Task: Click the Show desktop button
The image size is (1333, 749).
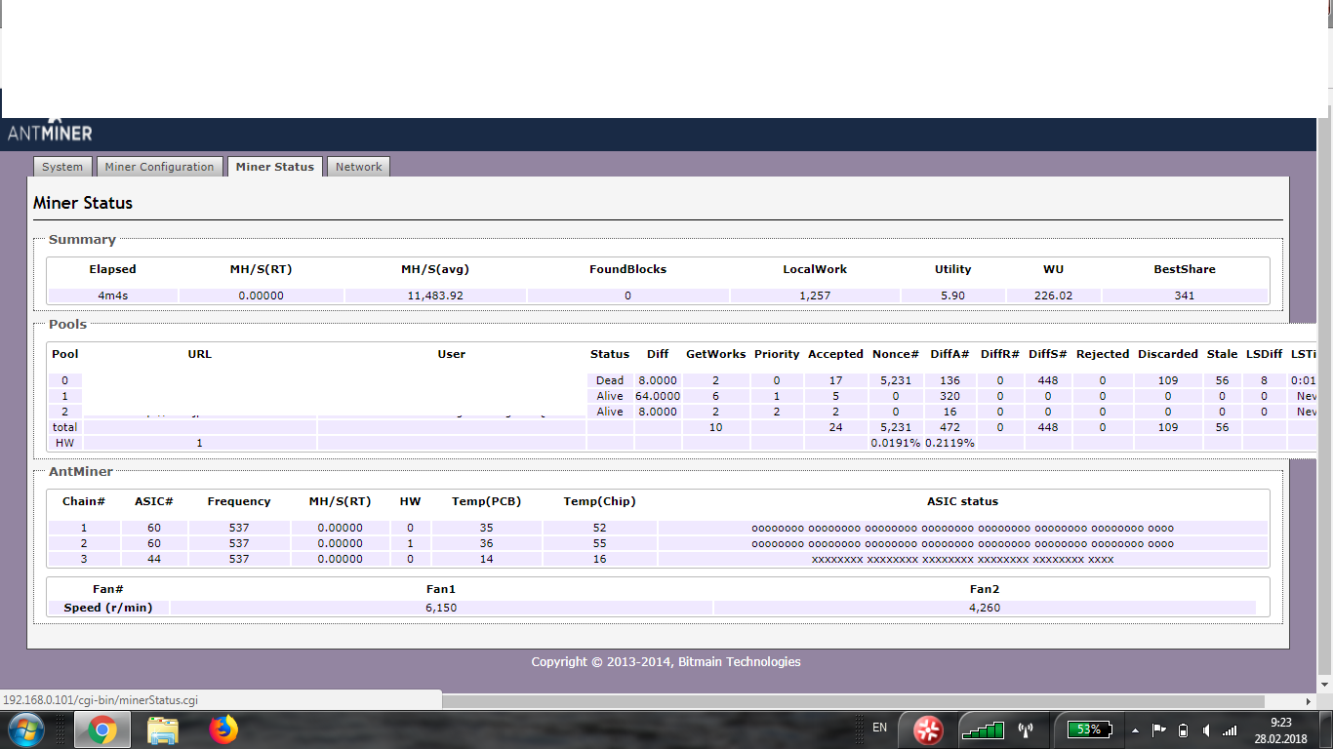Action: pyautogui.click(x=1325, y=729)
